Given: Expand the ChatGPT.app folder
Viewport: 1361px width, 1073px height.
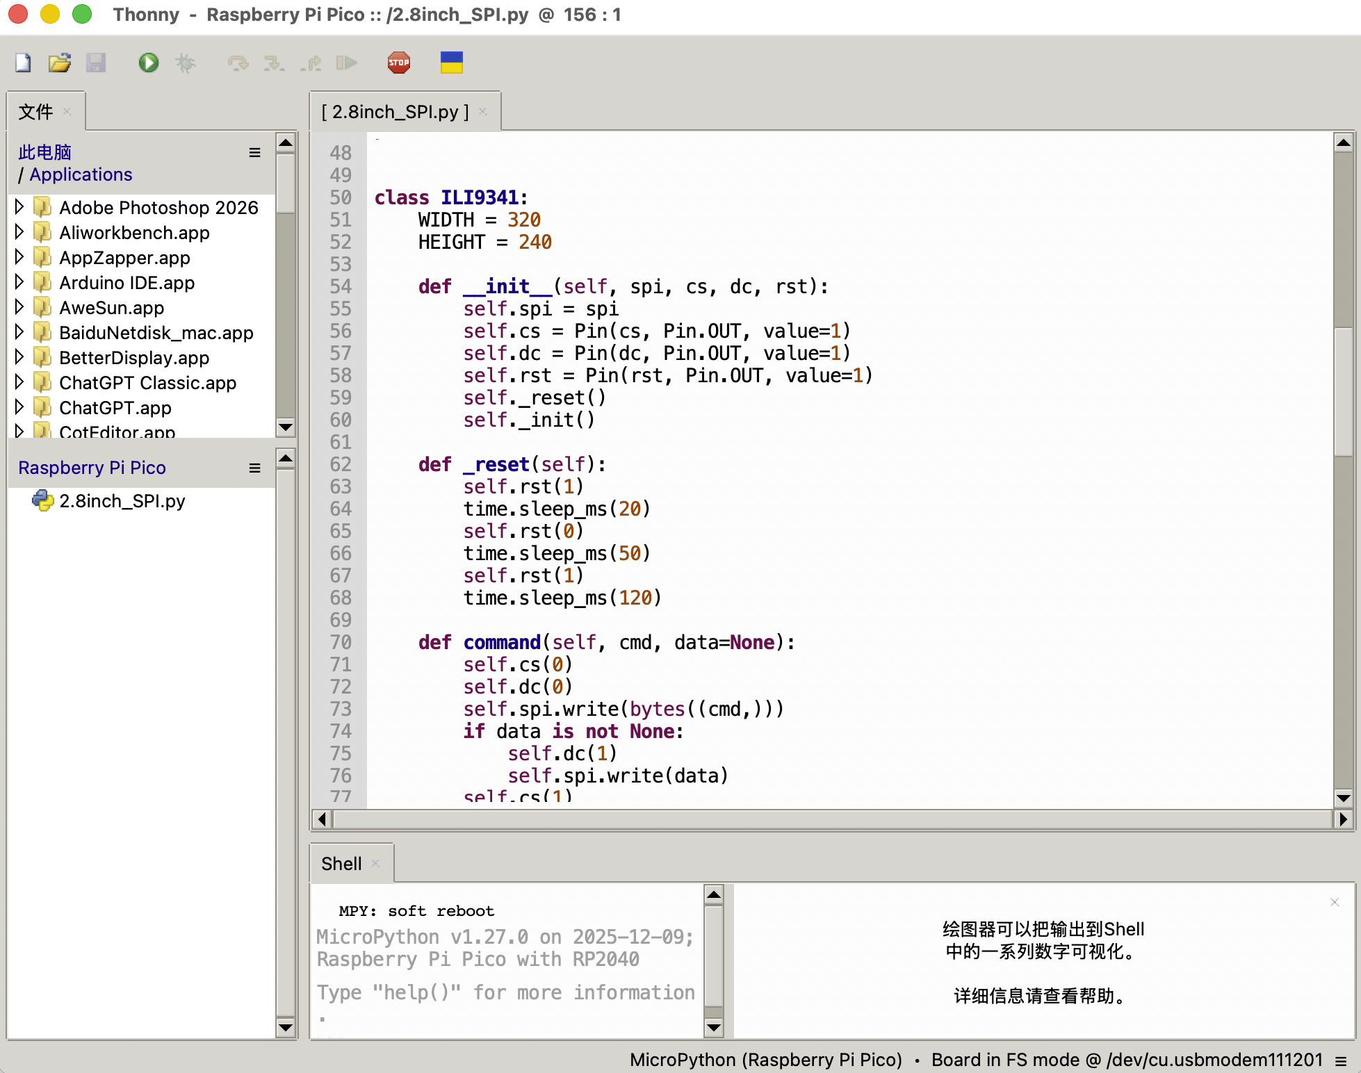Looking at the screenshot, I should [19, 407].
